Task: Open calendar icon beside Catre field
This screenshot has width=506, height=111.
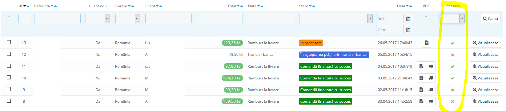Action: (408, 30)
